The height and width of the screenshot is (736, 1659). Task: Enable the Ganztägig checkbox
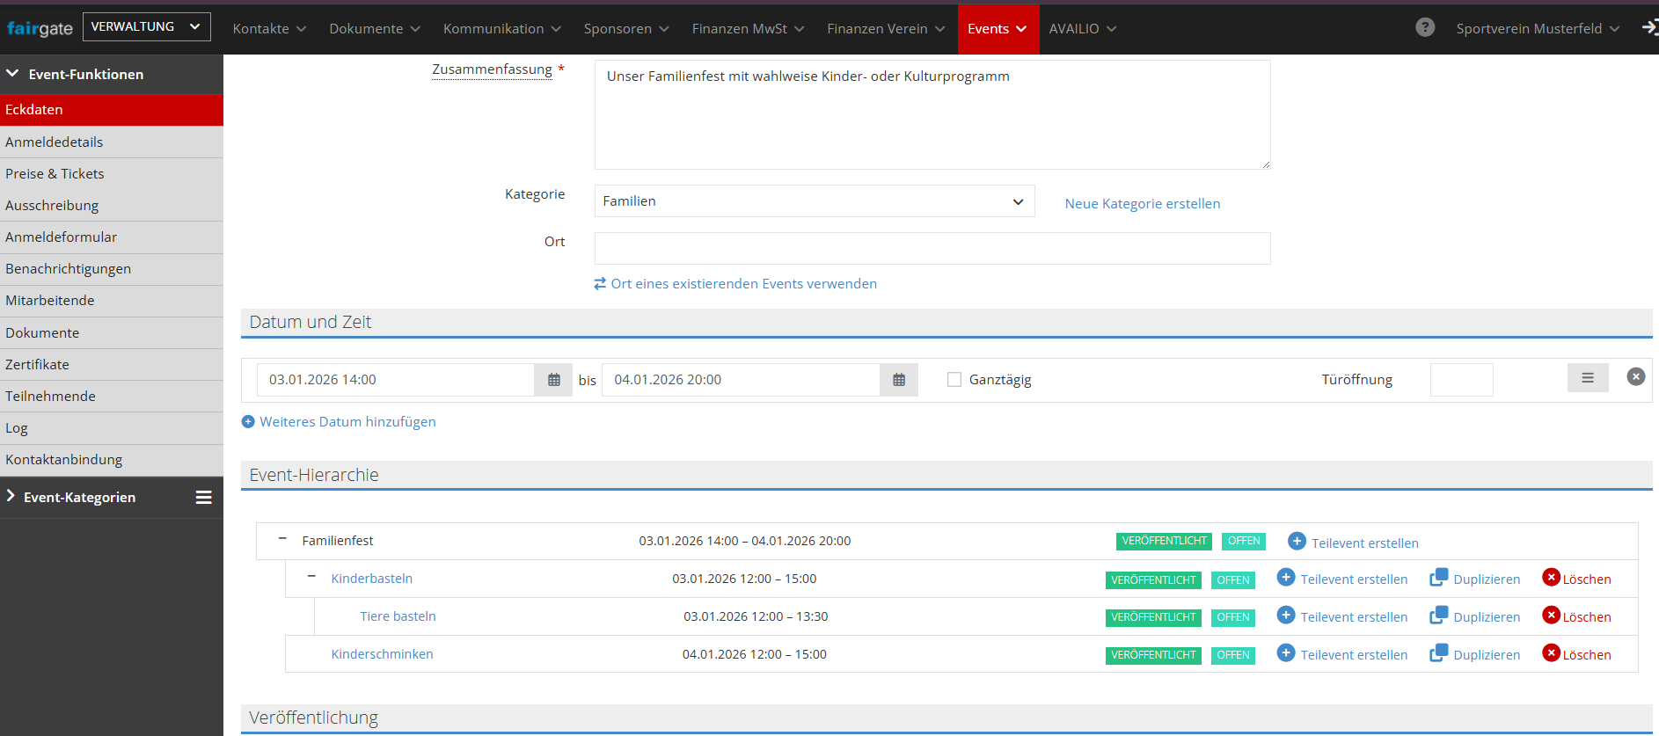pos(954,380)
